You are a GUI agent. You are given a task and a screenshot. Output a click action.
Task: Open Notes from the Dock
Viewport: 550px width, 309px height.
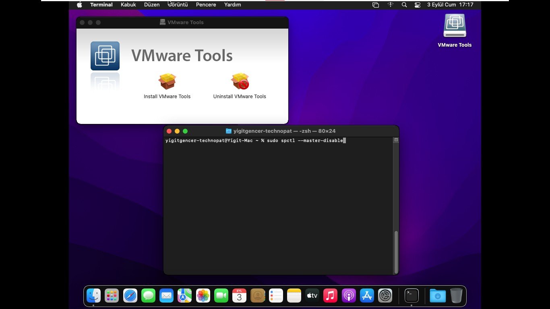click(x=294, y=296)
